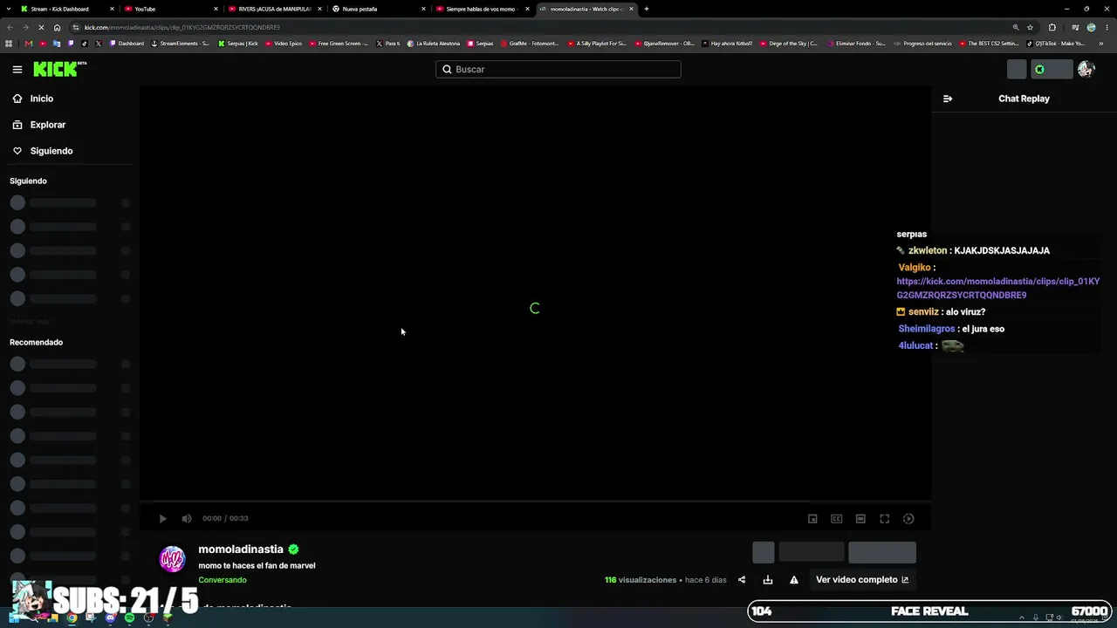Screen dimensions: 1117x628
Task: Toggle closed captions on the player
Action: click(x=836, y=518)
